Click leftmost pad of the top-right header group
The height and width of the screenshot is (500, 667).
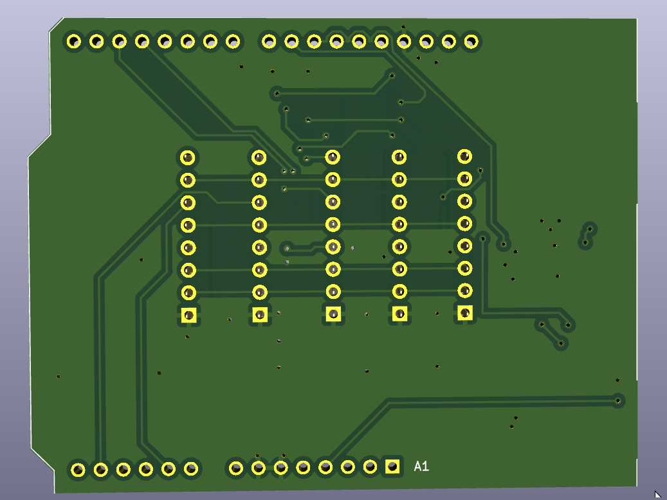pyautogui.click(x=269, y=42)
